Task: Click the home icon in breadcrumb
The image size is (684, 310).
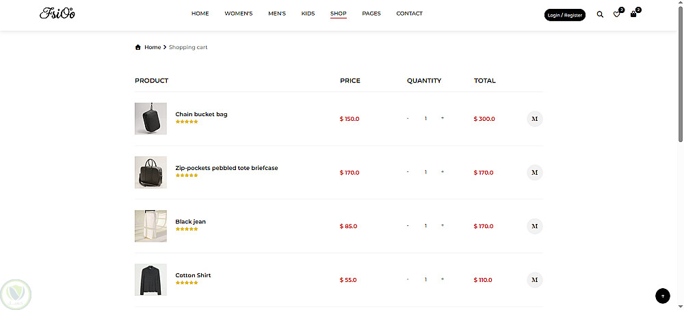Action: 138,47
